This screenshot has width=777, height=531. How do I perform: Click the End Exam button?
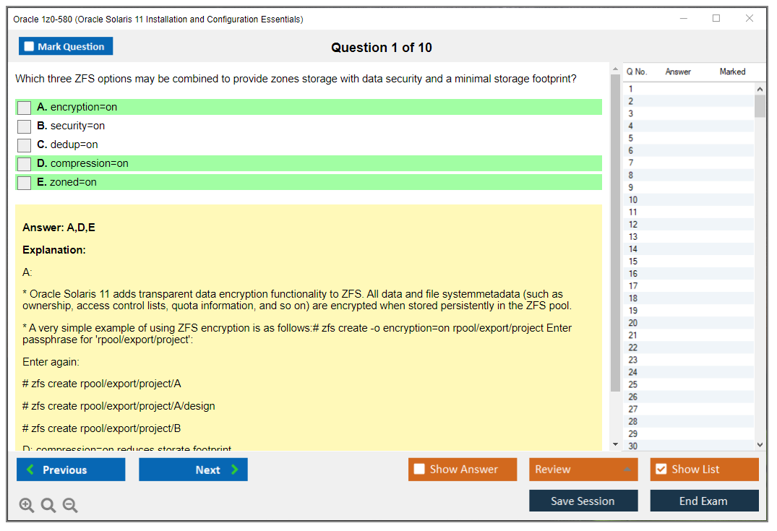(703, 501)
